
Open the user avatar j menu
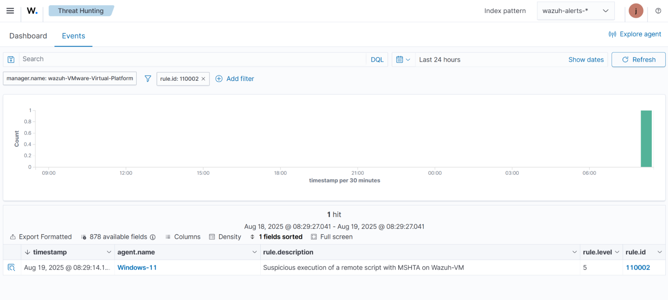click(636, 11)
